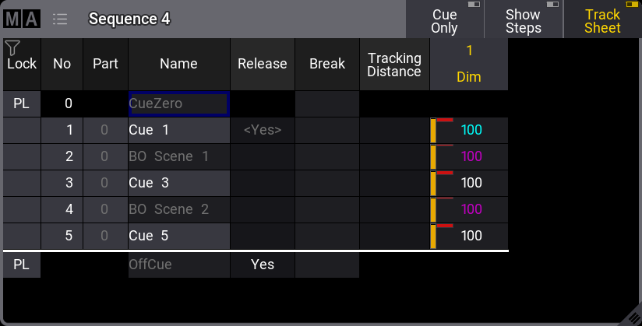Open the sequence list menu icon

click(60, 19)
